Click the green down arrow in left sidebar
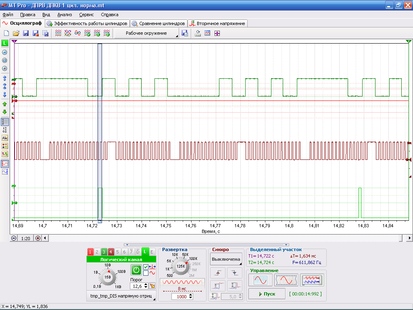Screen dimensions: 413x310 (x=4, y=112)
